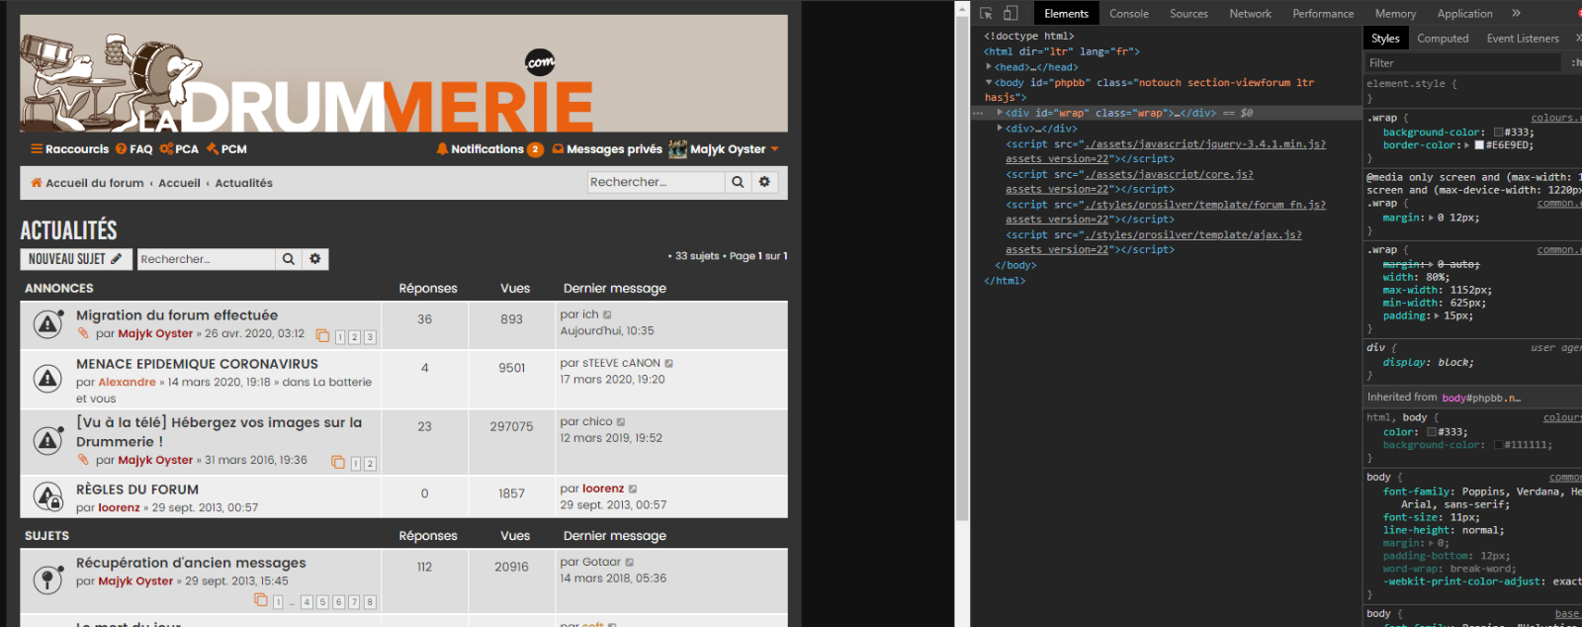Click the #333 color swatch in html, body rule
Image resolution: width=1582 pixels, height=627 pixels.
coord(1432,432)
